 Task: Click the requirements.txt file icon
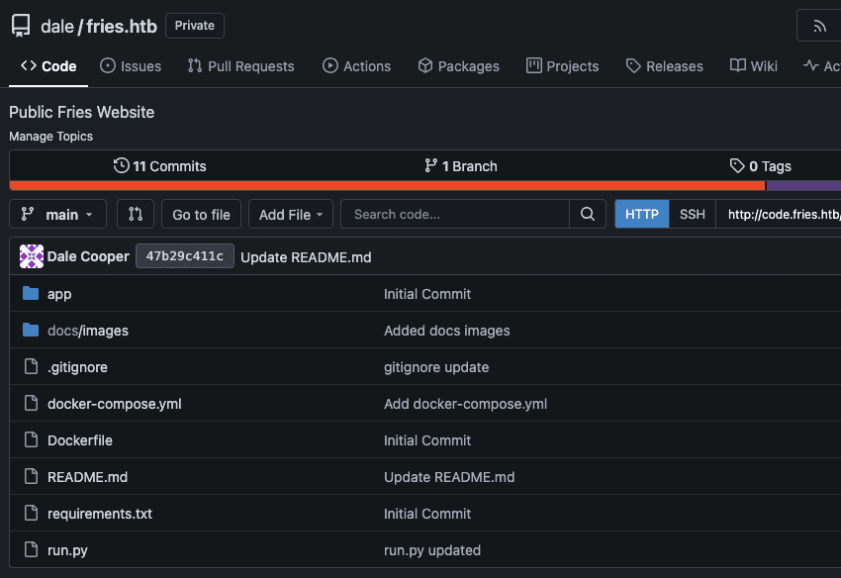point(31,513)
